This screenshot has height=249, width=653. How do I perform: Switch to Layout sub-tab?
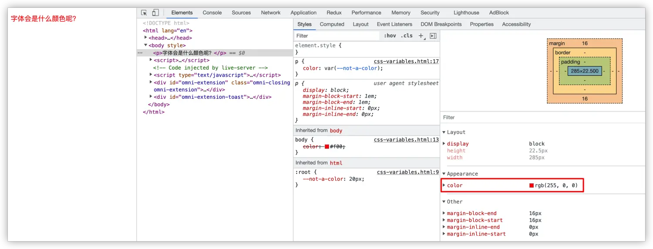click(360, 24)
